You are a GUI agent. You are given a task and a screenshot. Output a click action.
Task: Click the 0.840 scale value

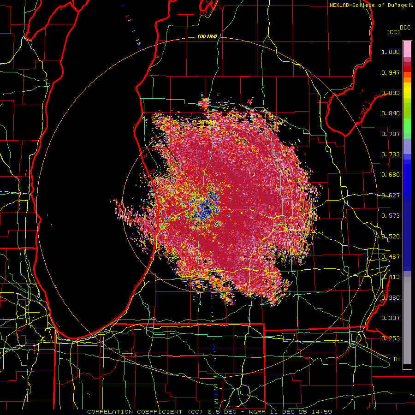[391, 113]
